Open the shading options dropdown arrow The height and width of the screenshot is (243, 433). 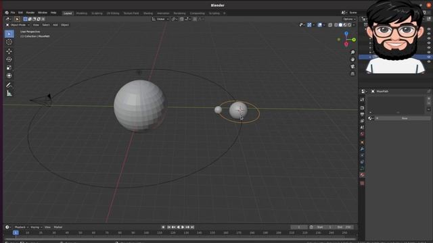[x=354, y=25]
